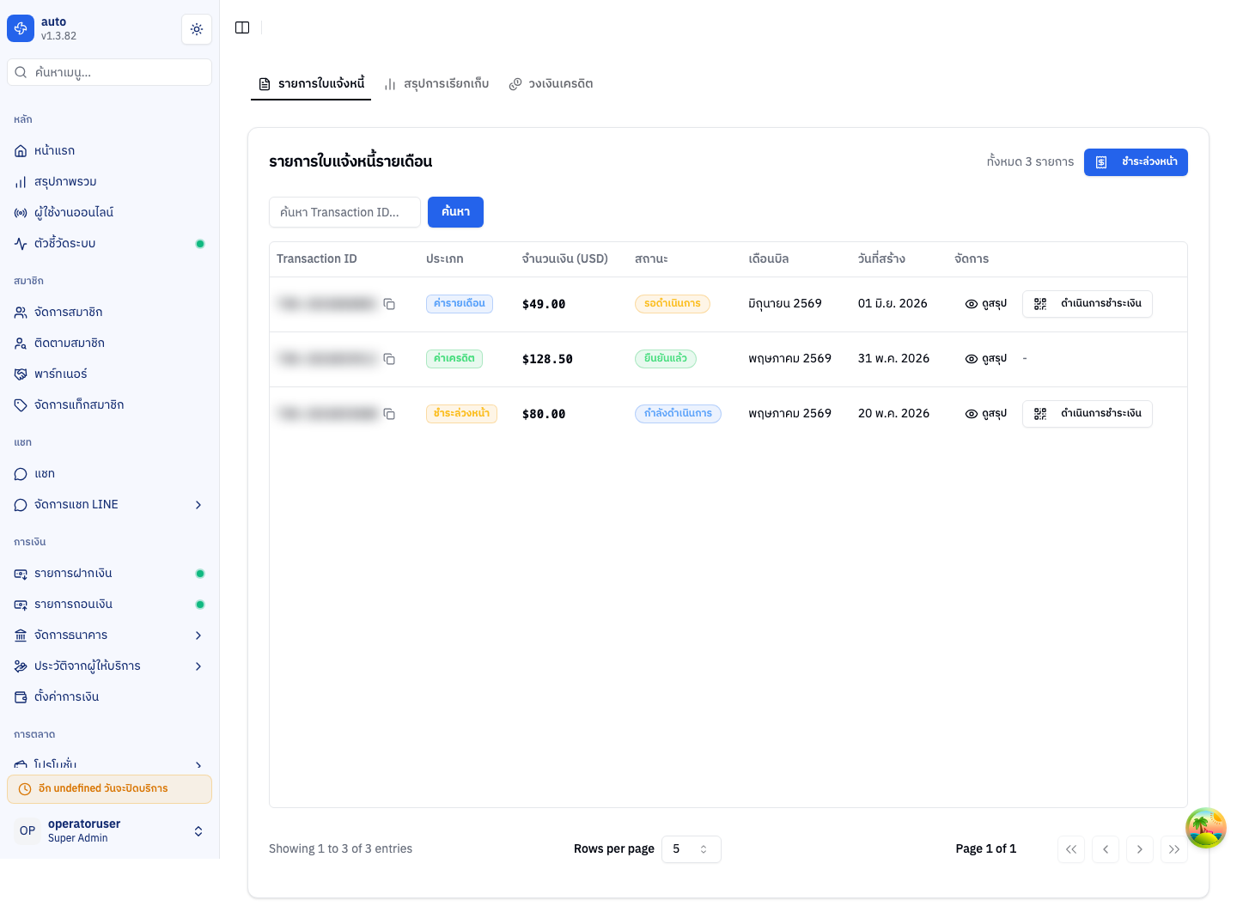Viewport: 1237px width, 912px height.
Task: Expand จัดการแชท LINE chevron
Action: coord(198,505)
